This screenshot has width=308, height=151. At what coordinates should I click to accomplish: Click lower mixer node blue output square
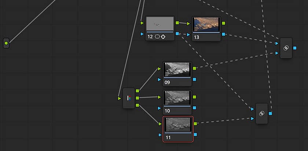pyautogui.click(x=271, y=114)
